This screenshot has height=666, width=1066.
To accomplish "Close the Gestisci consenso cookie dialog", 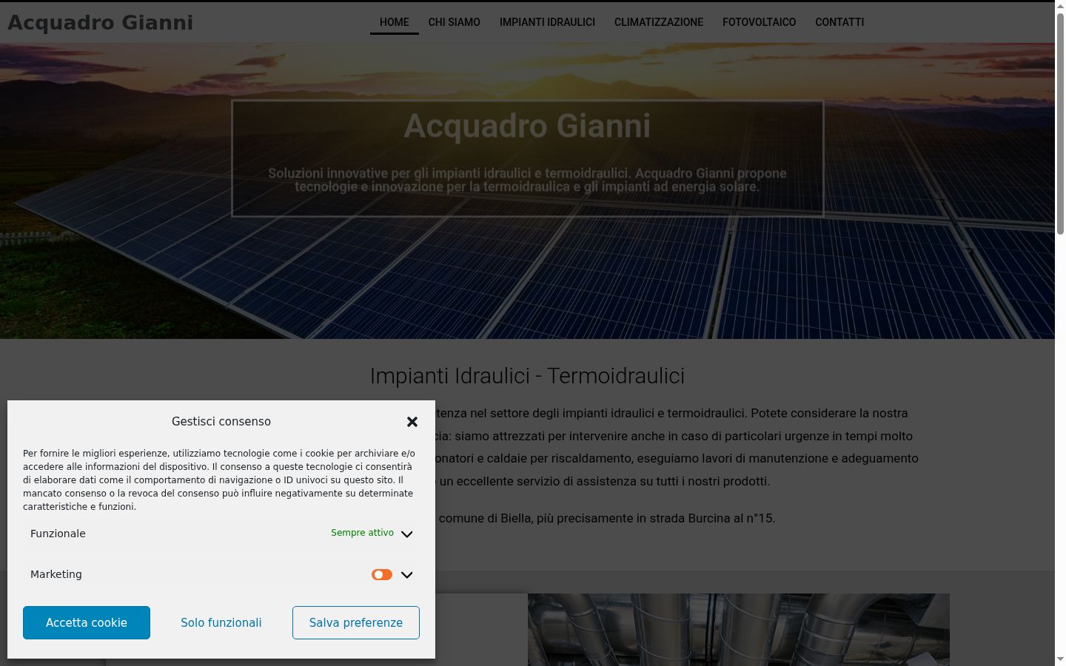I will 412,422.
